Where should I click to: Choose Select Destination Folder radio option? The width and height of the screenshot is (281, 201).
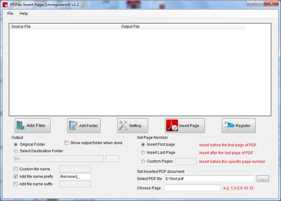pyautogui.click(x=16, y=151)
